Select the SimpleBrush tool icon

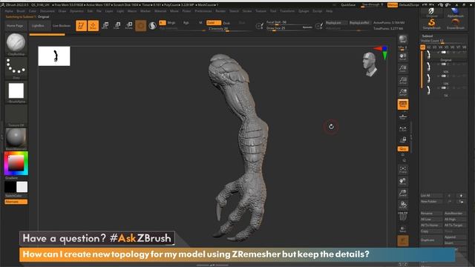(432, 24)
